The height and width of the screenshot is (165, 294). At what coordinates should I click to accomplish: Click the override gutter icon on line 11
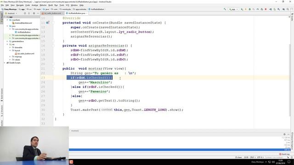coord(48,22)
